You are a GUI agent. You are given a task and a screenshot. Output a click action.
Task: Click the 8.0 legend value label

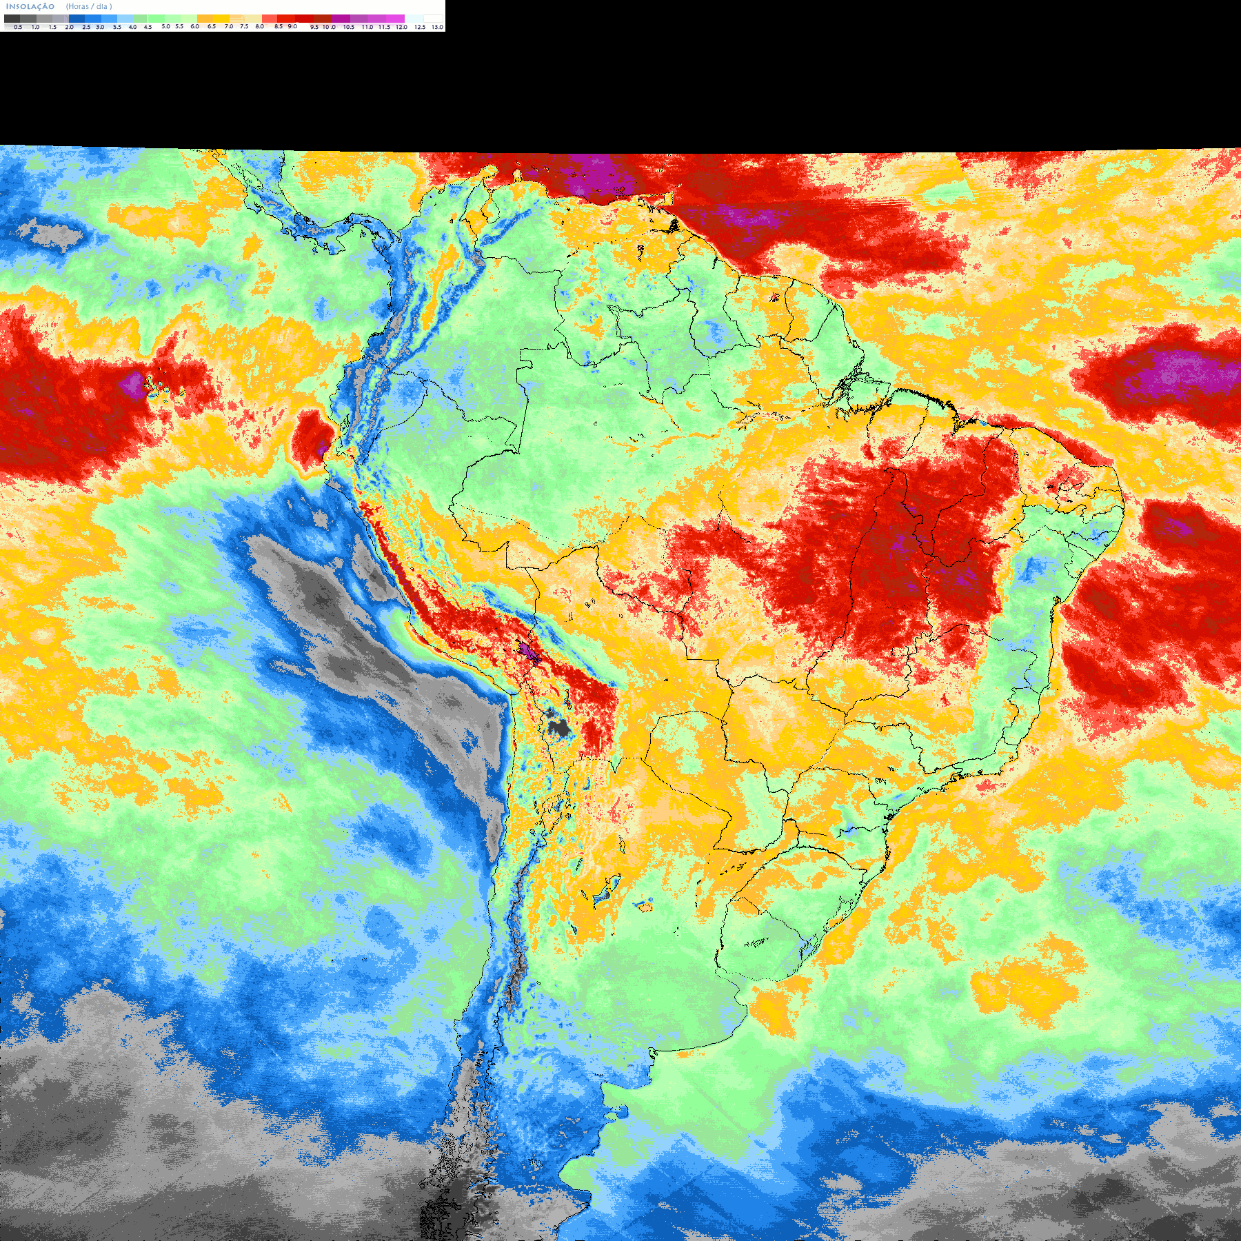260,26
